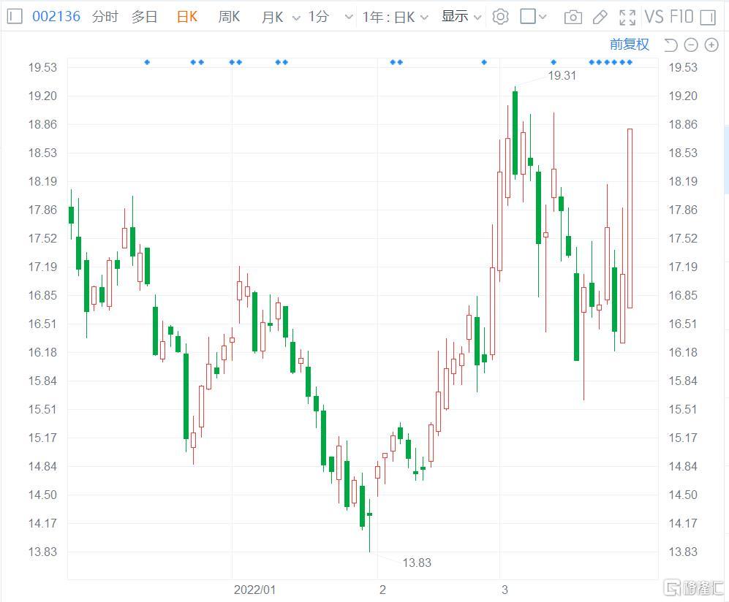
Task: Click the 16.18 left axis value
Action: [42, 352]
